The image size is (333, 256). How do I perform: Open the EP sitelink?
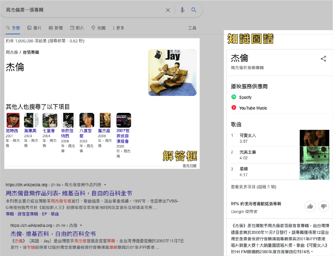[x=44, y=214]
